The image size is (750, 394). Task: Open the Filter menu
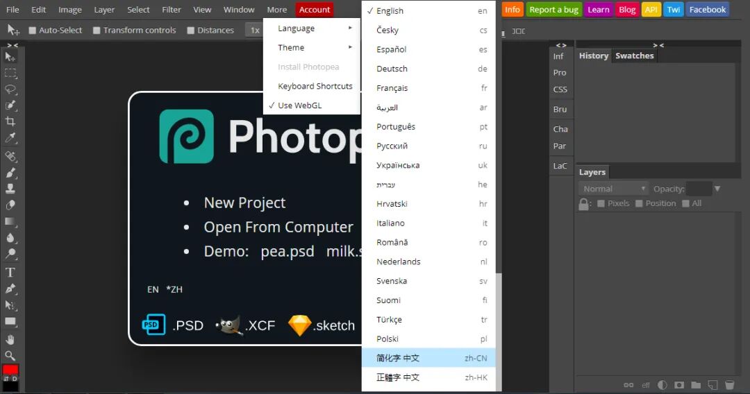(172, 10)
